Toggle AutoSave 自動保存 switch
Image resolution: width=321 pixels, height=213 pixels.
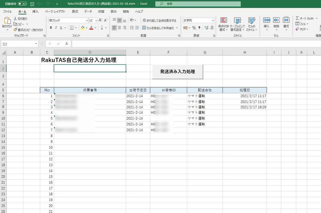pyautogui.click(x=22, y=4)
